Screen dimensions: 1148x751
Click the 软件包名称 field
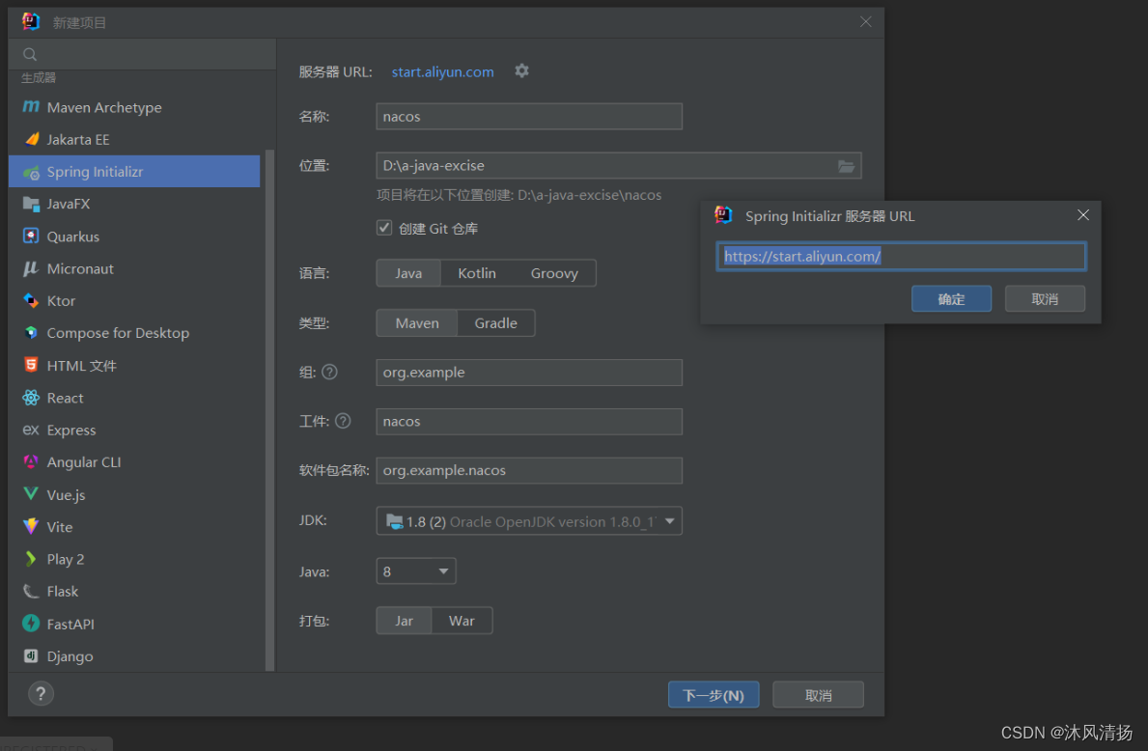pyautogui.click(x=529, y=470)
